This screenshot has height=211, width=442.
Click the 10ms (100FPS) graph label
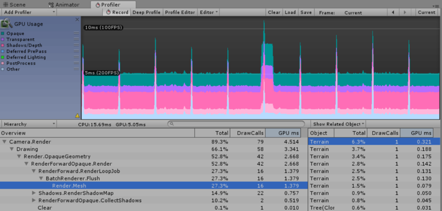[103, 28]
